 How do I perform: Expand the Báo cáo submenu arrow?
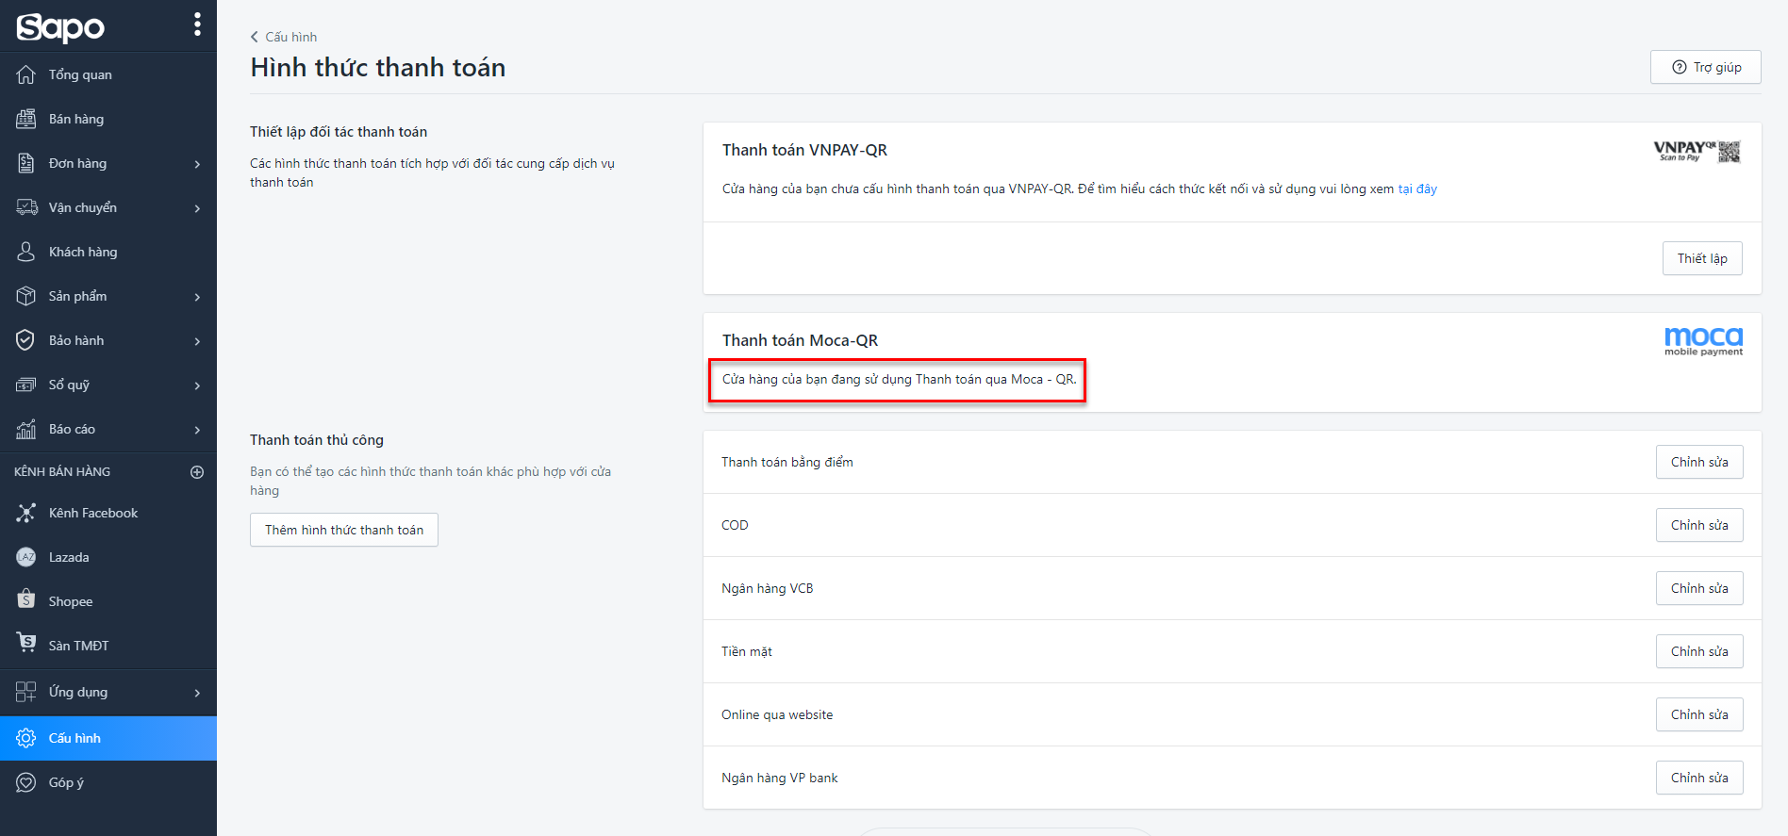coord(197,430)
